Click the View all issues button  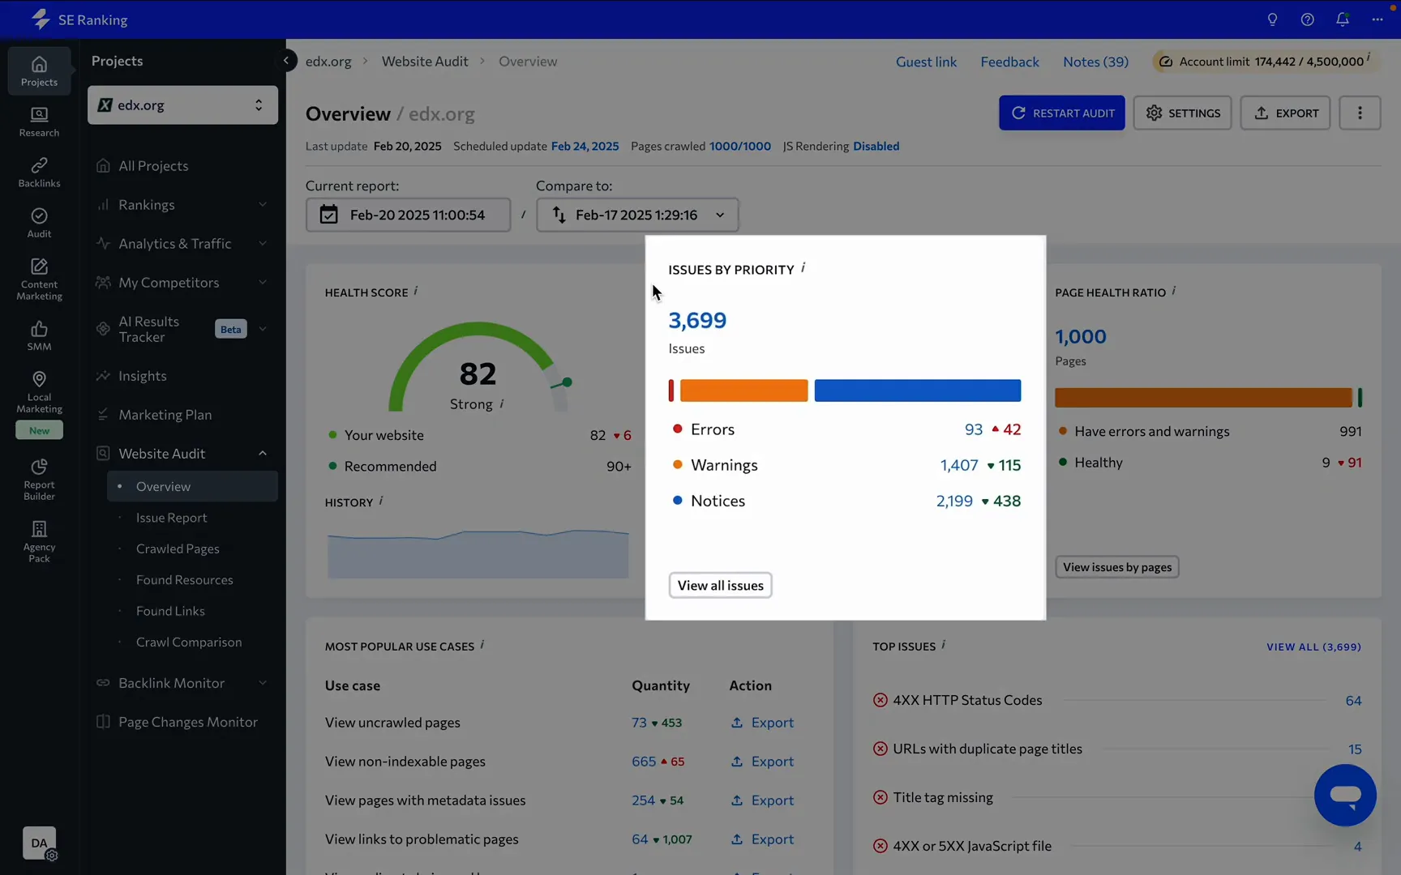719,585
